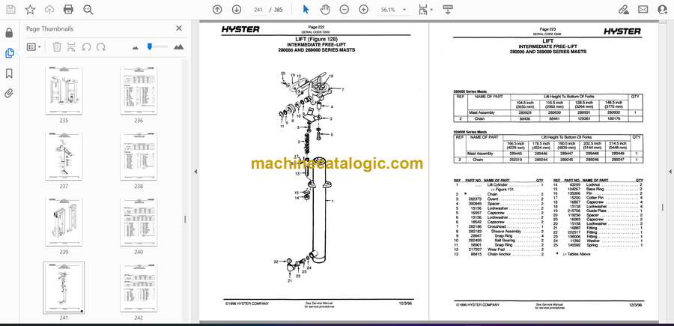This screenshot has width=674, height=326.
Task: Go to next page arrow
Action: tap(237, 10)
